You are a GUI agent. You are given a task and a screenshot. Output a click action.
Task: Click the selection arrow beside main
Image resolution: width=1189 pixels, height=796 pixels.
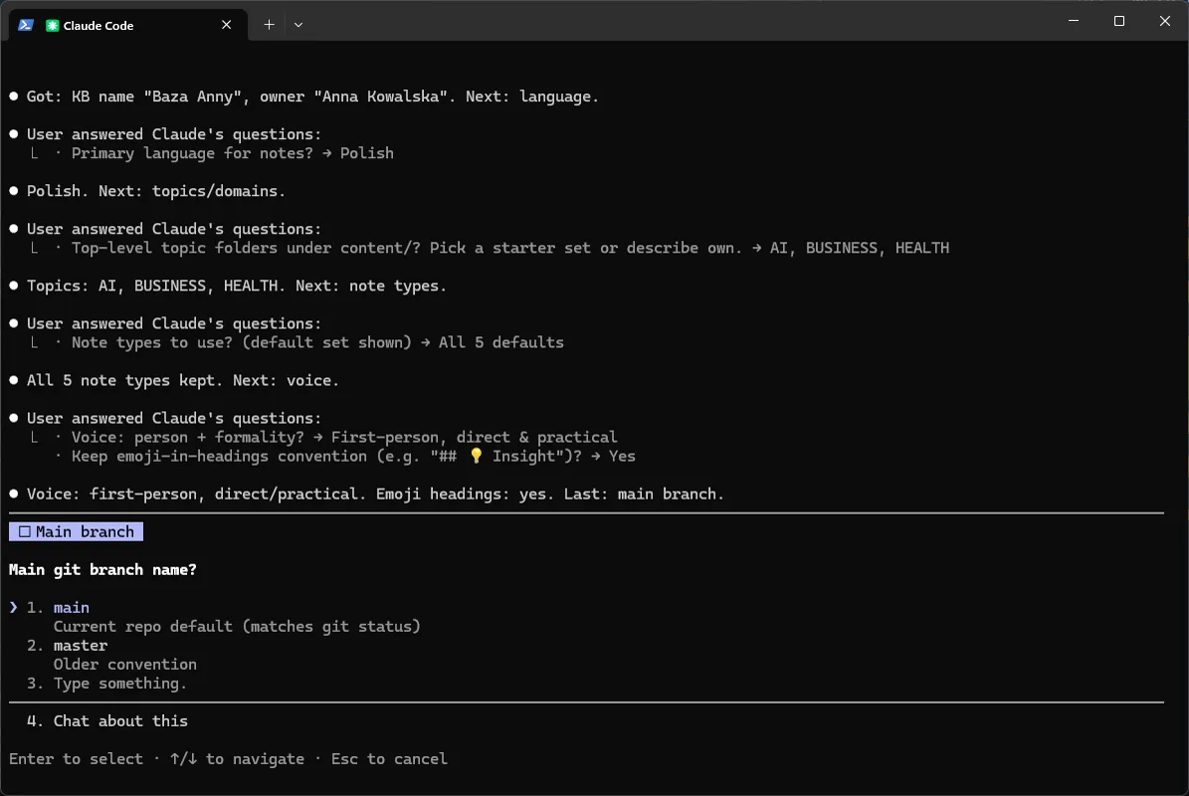coord(14,607)
